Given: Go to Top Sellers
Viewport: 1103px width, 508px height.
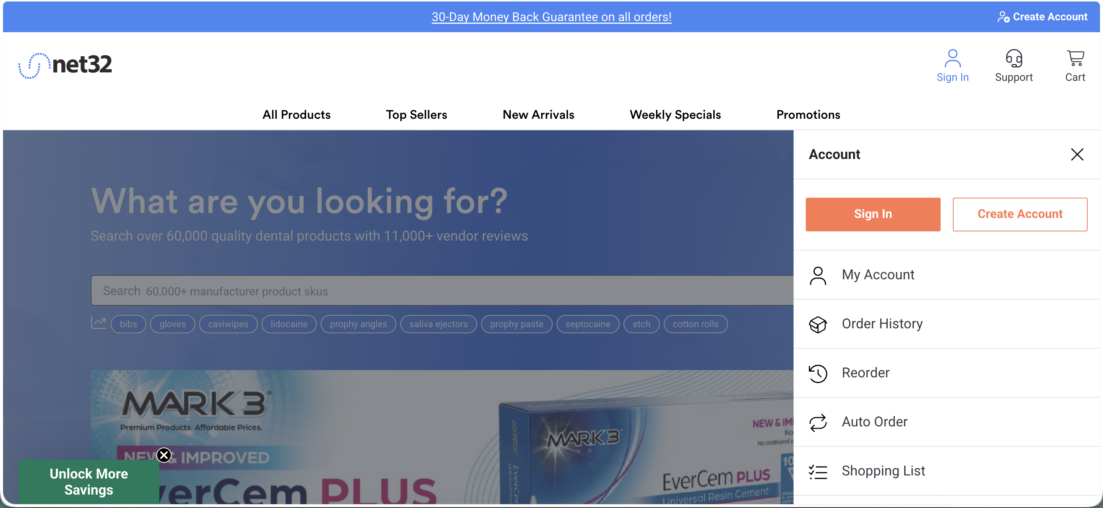Looking at the screenshot, I should (x=416, y=115).
